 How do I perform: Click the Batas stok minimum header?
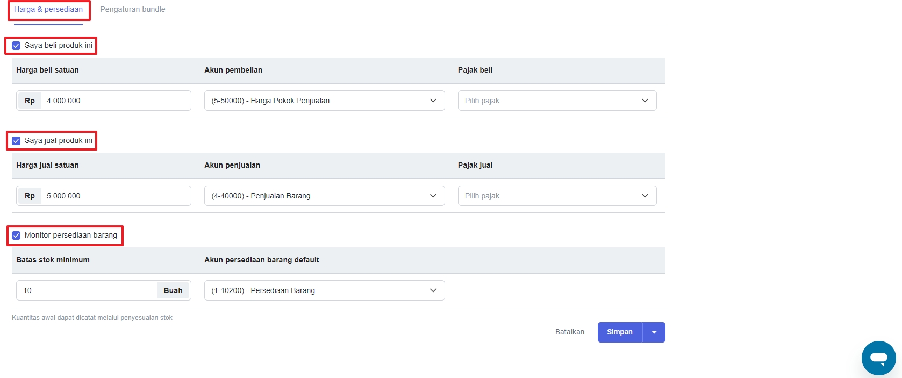[x=53, y=260]
